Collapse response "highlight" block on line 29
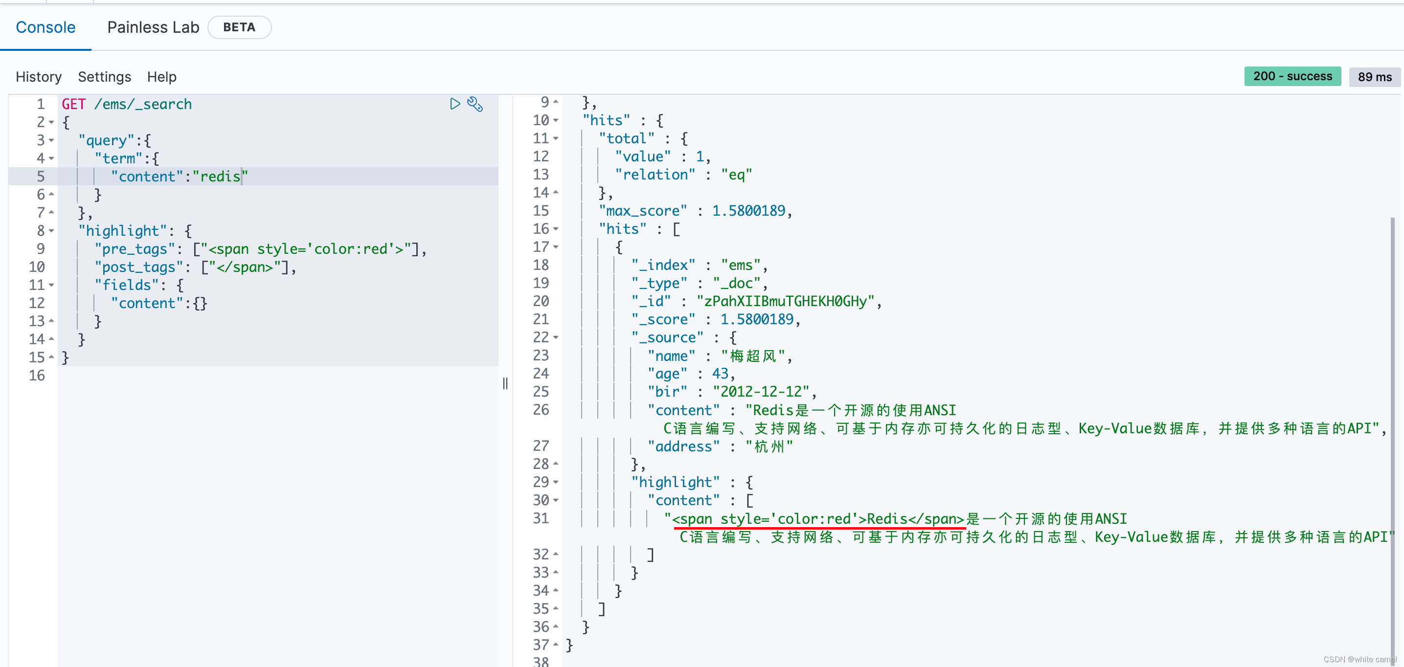This screenshot has width=1404, height=667. [x=555, y=482]
